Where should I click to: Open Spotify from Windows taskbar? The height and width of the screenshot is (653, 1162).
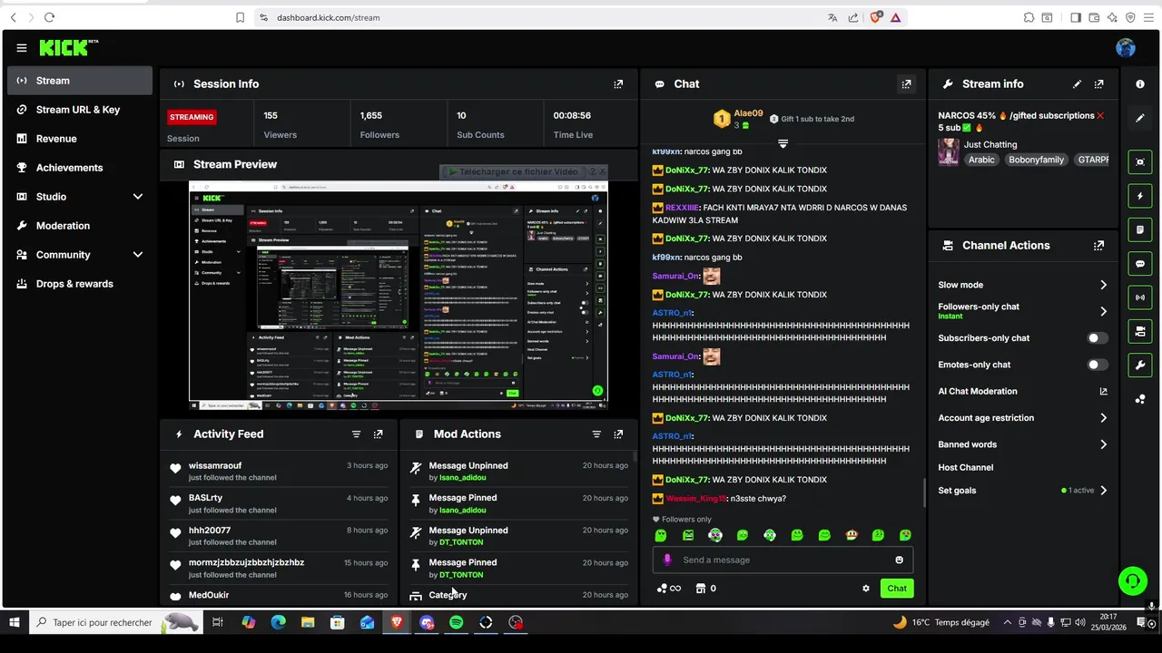(x=456, y=623)
